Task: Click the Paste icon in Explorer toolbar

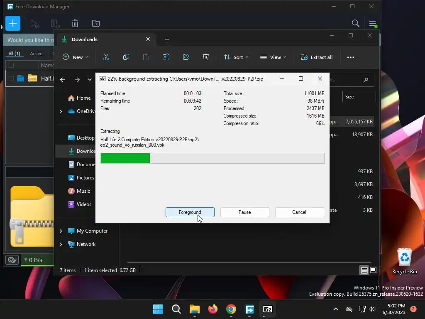Action: tap(146, 57)
